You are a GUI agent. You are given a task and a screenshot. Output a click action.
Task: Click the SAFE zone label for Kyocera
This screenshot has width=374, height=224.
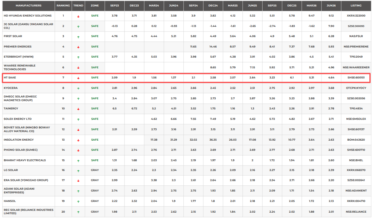tap(95, 88)
